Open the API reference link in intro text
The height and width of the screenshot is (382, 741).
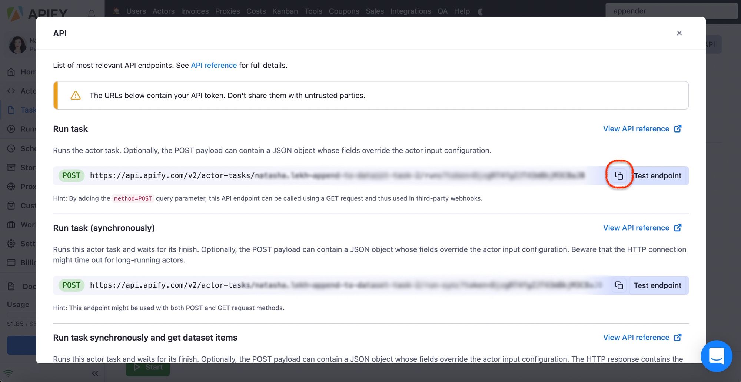click(x=214, y=65)
